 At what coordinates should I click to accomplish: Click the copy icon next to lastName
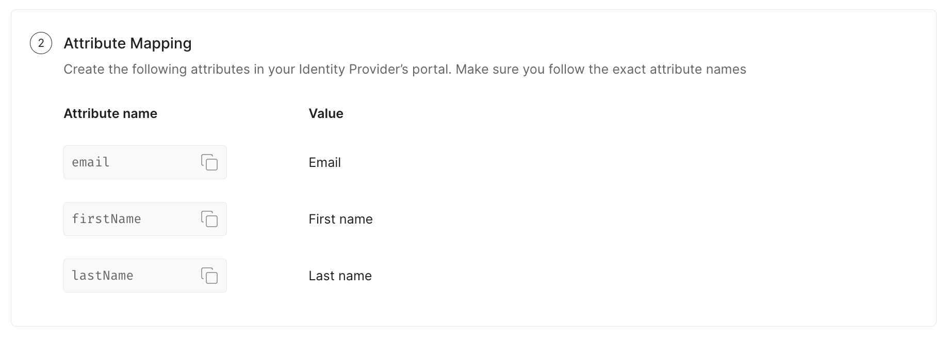tap(210, 276)
